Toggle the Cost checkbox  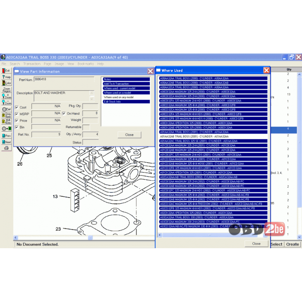click(x=17, y=107)
